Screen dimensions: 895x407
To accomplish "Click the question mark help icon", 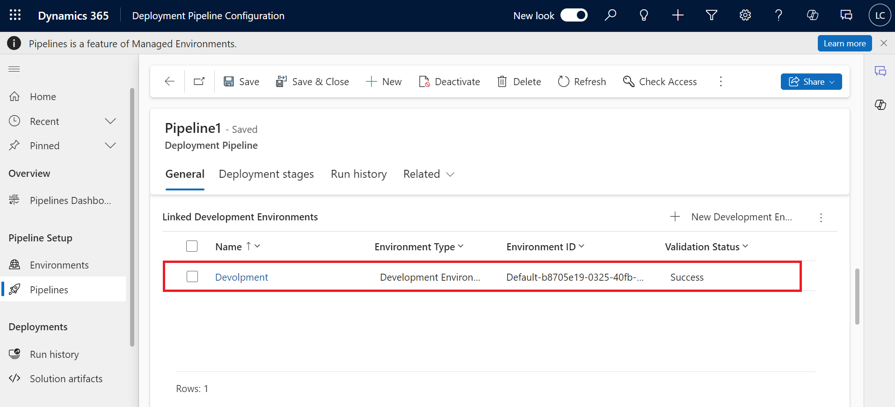I will [779, 15].
